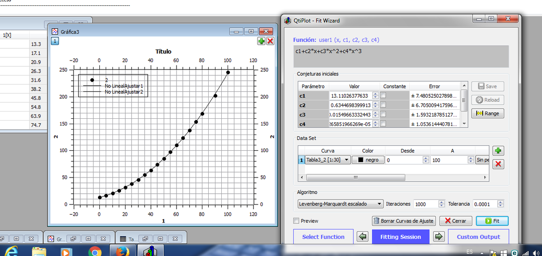
Task: Click the ES language indicator in the tray
Action: click(x=469, y=252)
